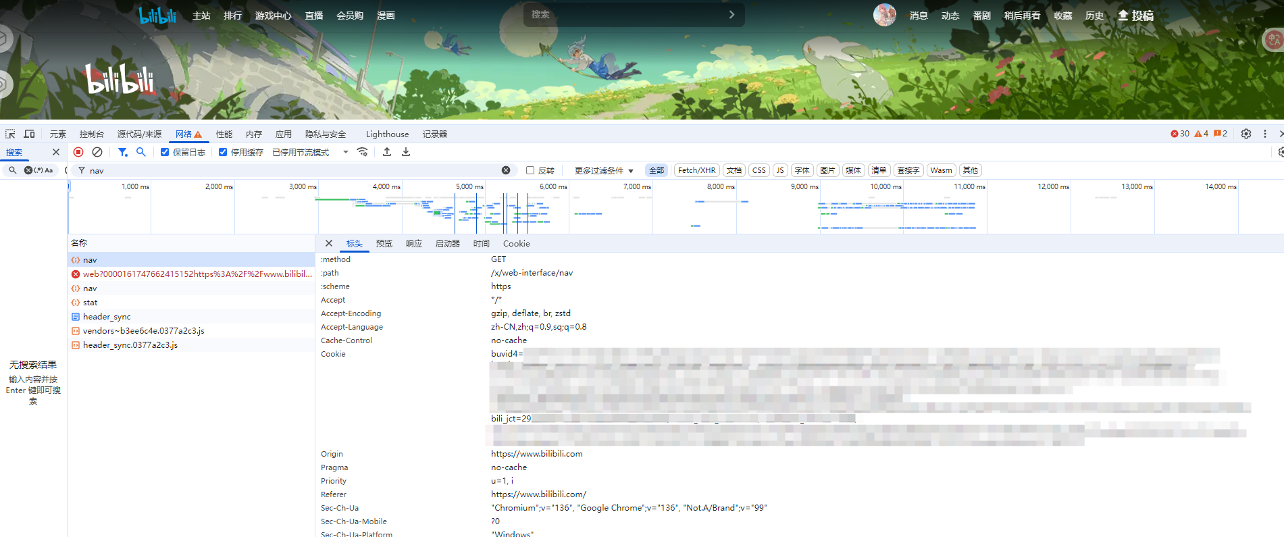Switch to 时间 details tab
The image size is (1284, 537).
coord(482,243)
